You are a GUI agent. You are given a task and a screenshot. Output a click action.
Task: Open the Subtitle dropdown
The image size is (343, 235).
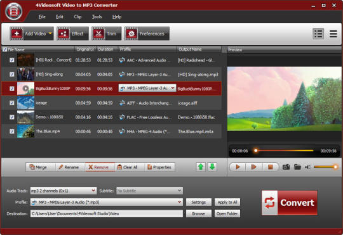pyautogui.click(x=150, y=191)
